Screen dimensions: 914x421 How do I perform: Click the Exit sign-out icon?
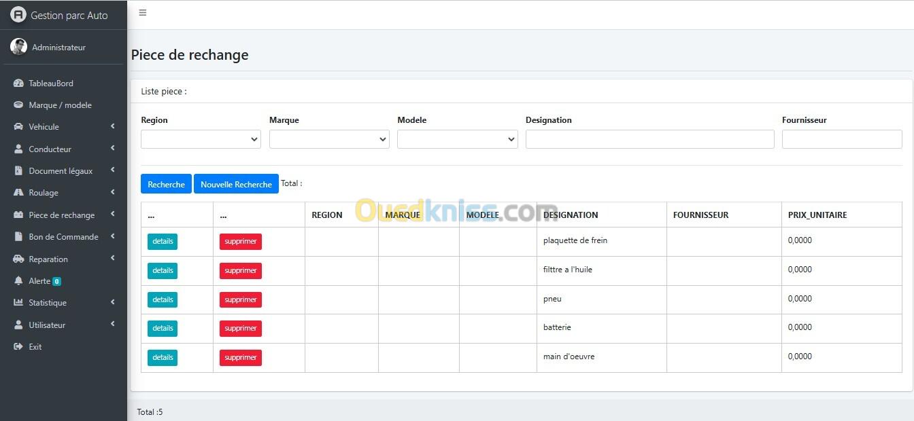[x=18, y=347]
